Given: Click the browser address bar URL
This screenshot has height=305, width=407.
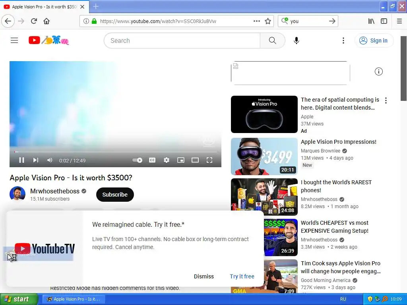Looking at the screenshot, I should (158, 21).
